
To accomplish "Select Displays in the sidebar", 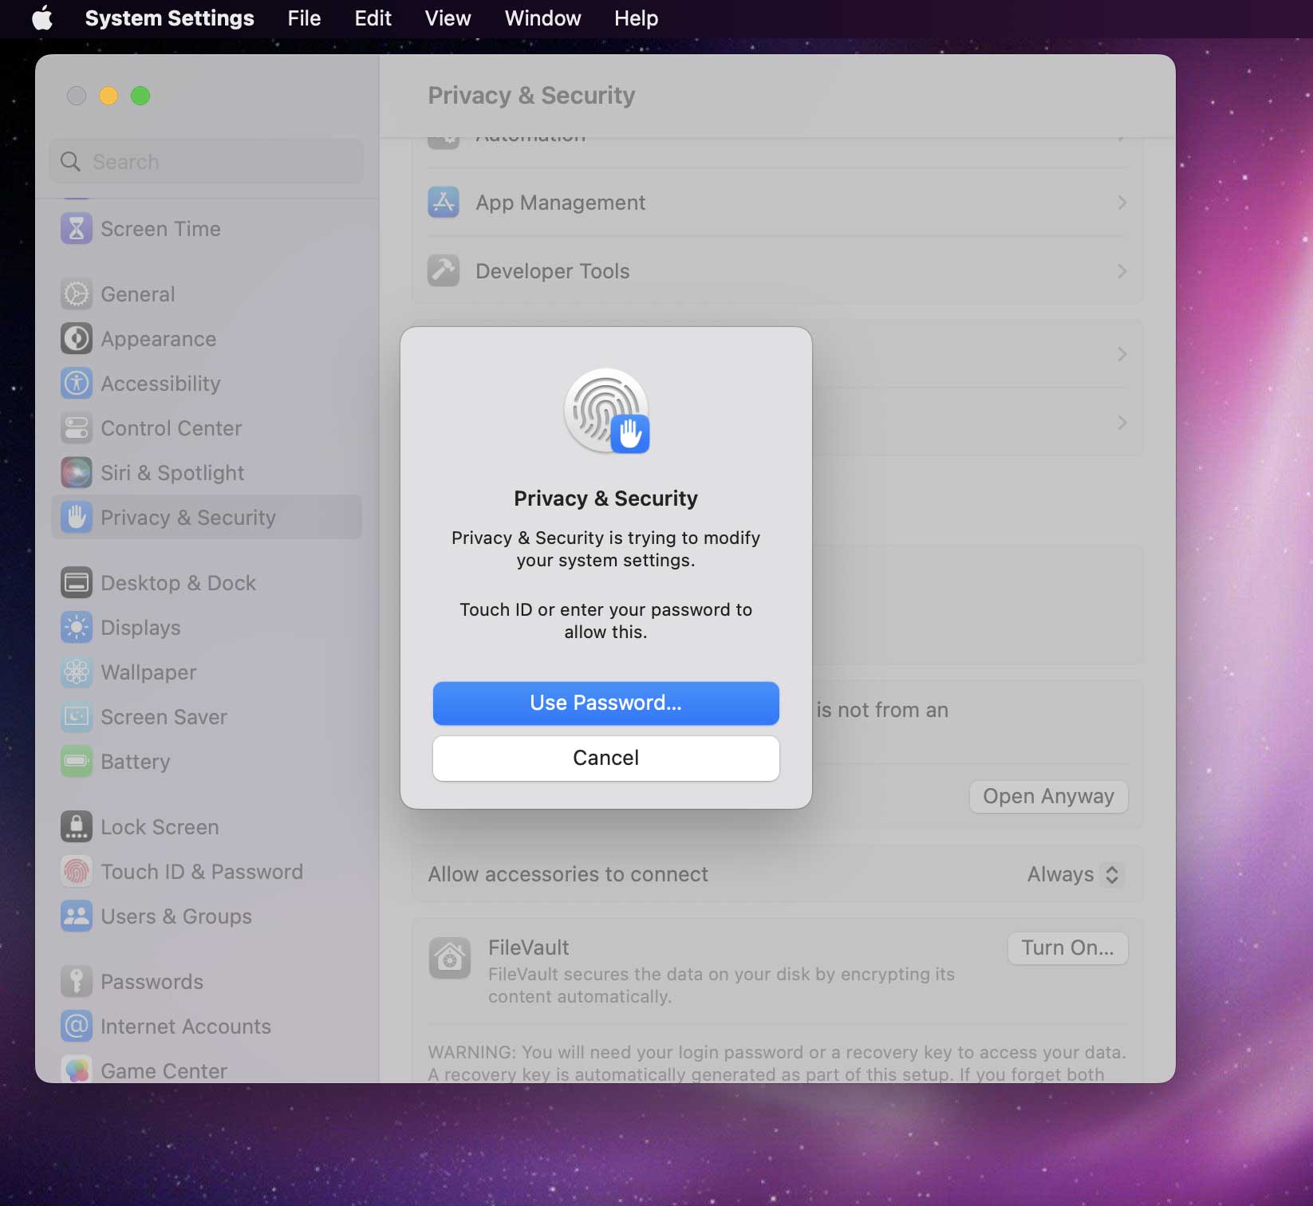I will [x=207, y=628].
